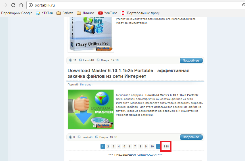The width and height of the screenshot is (245, 161).
Task: Open the YouTube bookmark
Action: (108, 13)
